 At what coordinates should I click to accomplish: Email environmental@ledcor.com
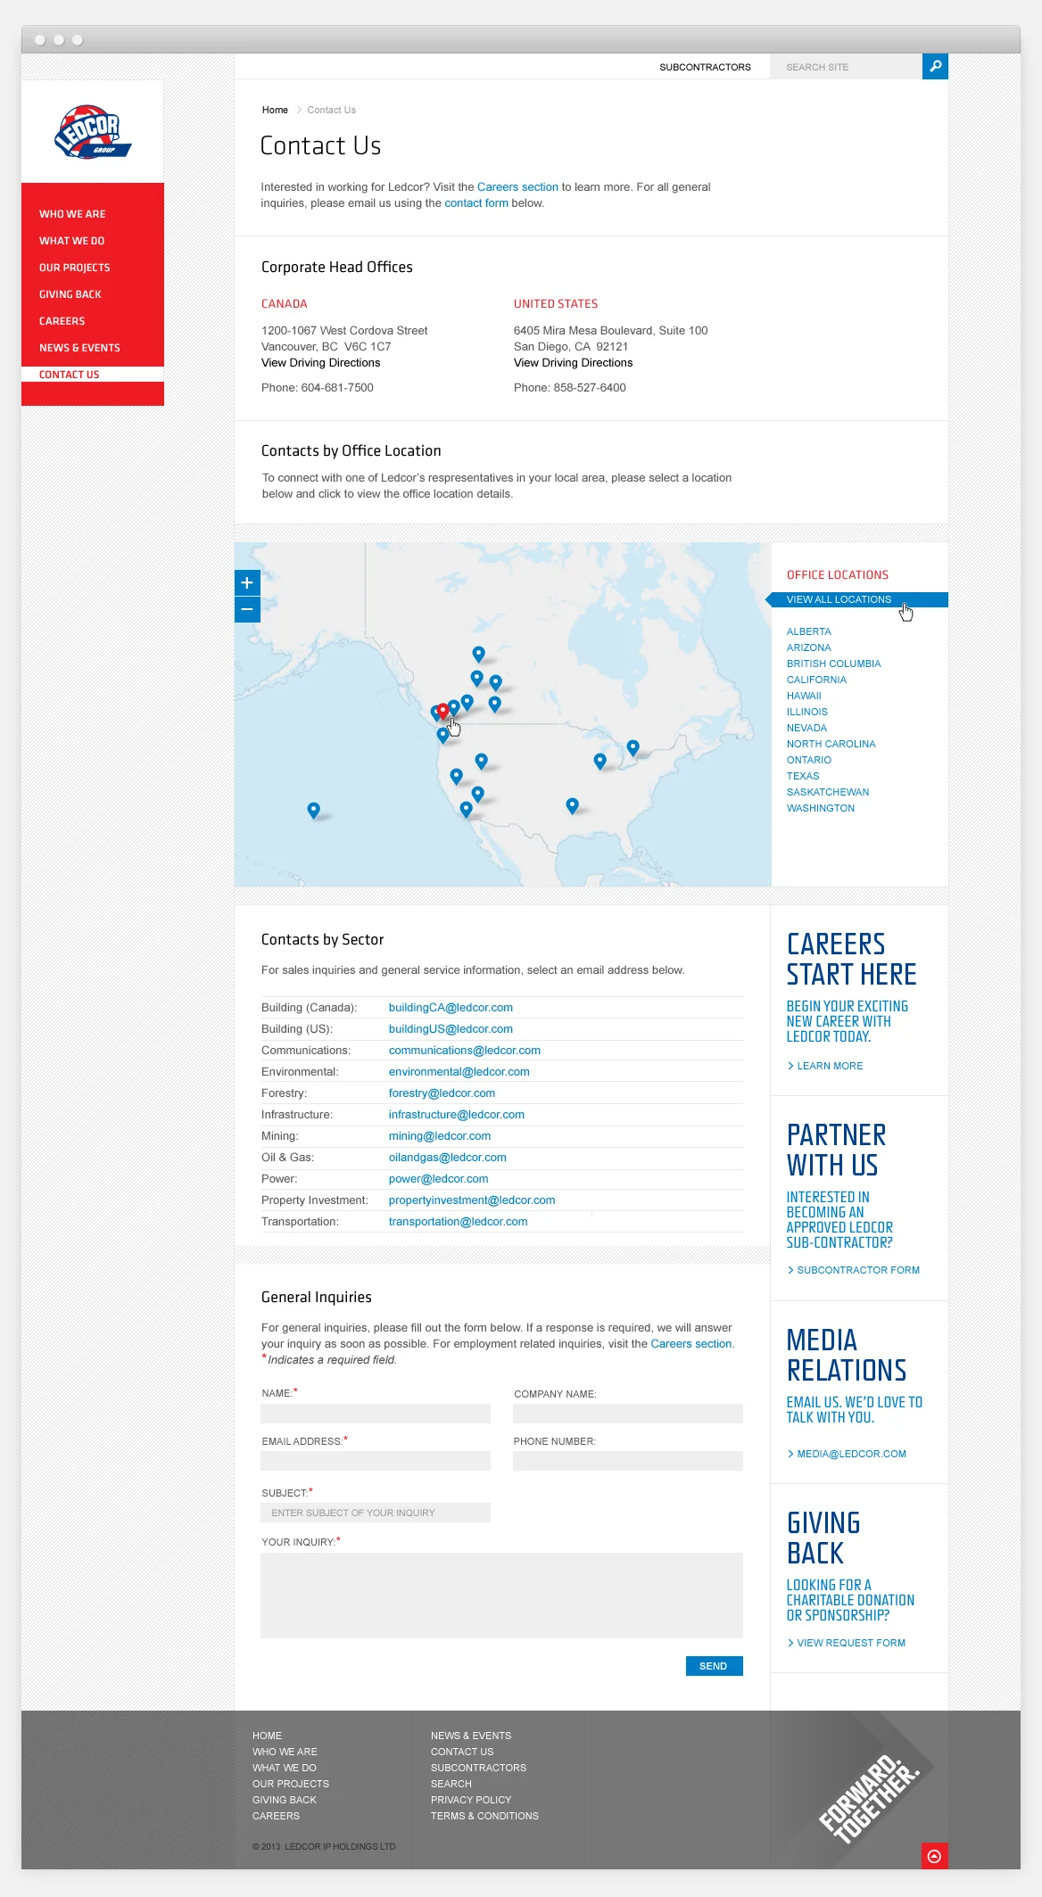tap(459, 1072)
